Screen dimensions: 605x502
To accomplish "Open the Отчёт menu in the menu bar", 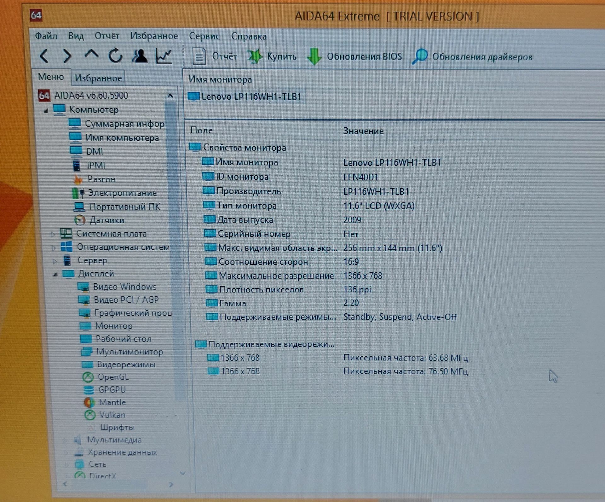I will click(107, 36).
